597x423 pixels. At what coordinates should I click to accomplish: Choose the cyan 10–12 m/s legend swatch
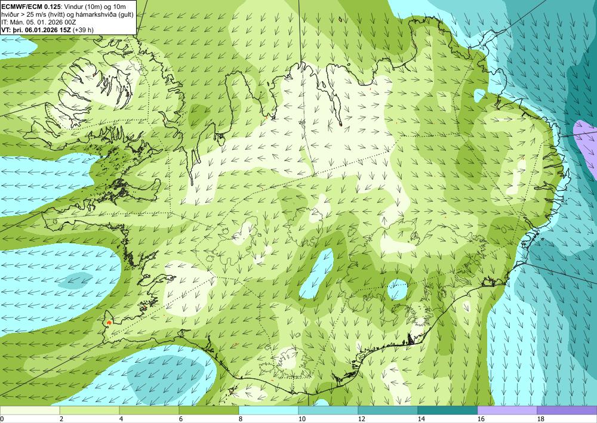click(x=328, y=410)
